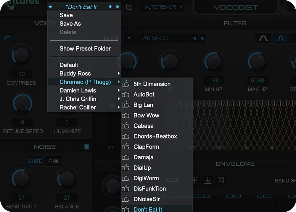This screenshot has width=296, height=212.
Task: Select the PINK noise option
Action: [53, 161]
